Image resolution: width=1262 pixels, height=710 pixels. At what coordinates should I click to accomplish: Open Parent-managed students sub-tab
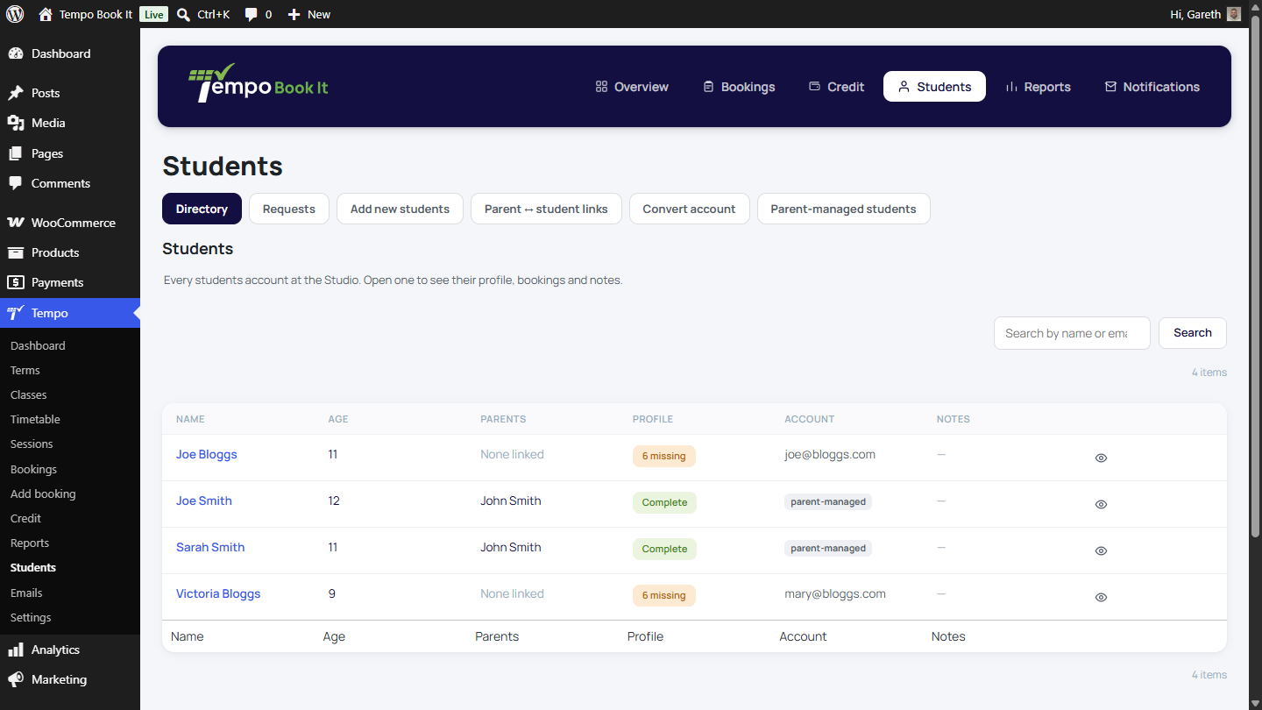tap(843, 209)
